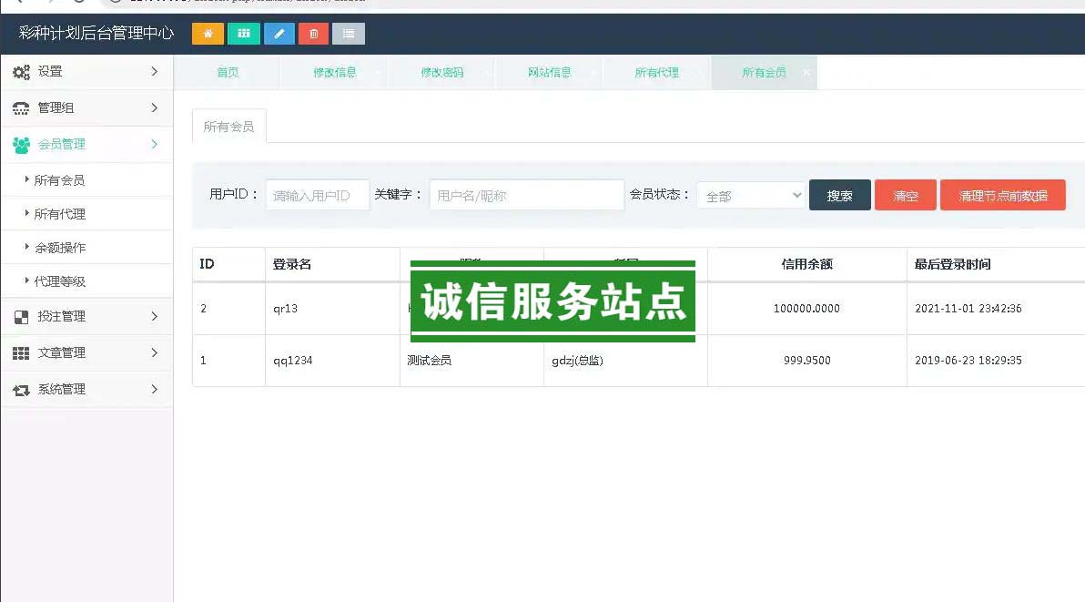This screenshot has width=1085, height=602.
Task: Click the gears icon beside 设置
Action: [21, 72]
